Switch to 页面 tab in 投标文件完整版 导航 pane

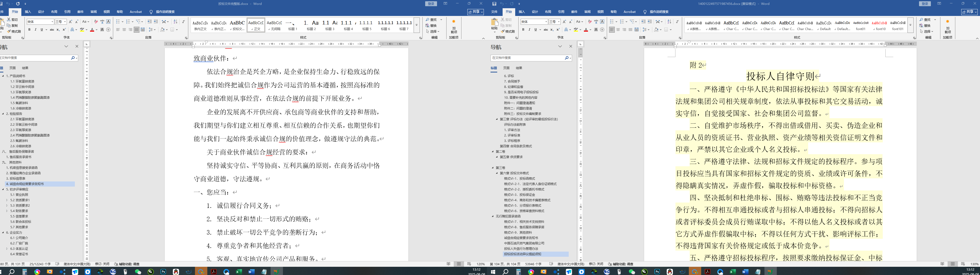[x=13, y=68]
